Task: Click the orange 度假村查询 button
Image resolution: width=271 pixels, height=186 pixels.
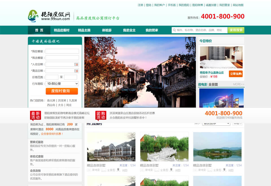Action: coord(62,91)
